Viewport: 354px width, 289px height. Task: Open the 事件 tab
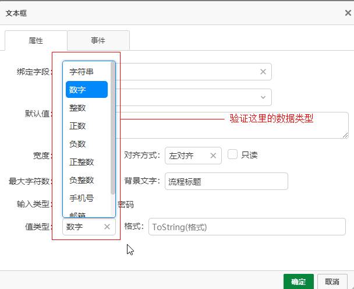tap(98, 40)
